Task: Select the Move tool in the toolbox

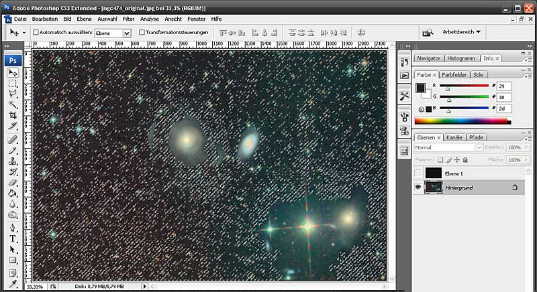Action: 13,72
